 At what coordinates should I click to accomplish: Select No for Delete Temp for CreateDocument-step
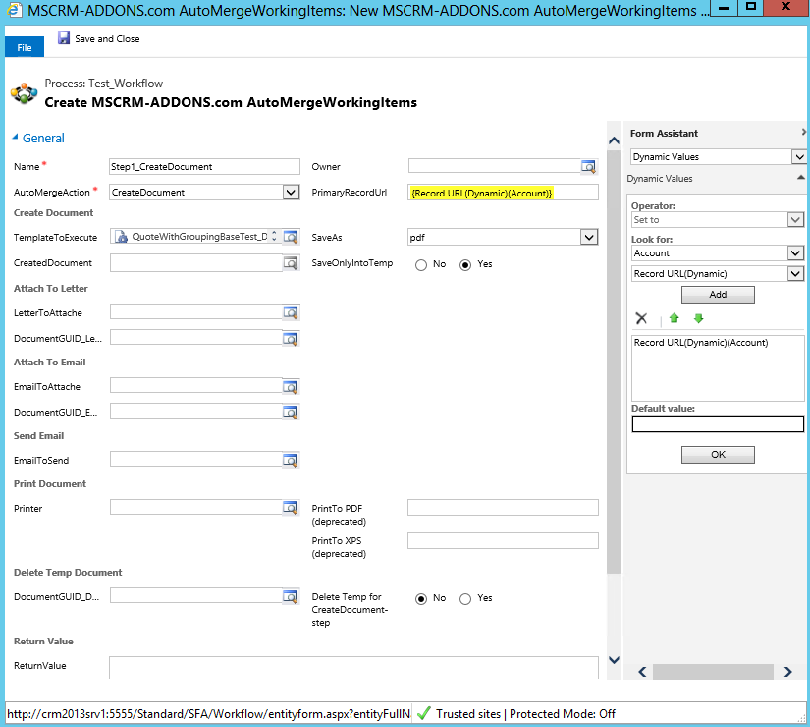click(421, 598)
